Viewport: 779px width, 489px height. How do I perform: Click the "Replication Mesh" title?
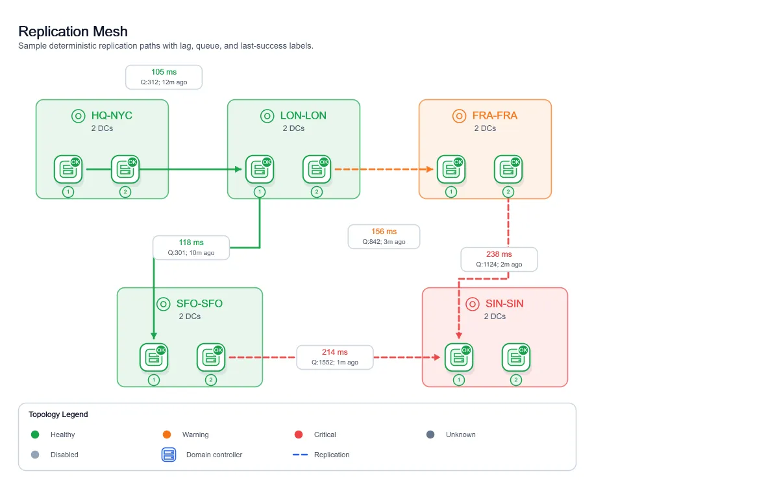pos(73,31)
